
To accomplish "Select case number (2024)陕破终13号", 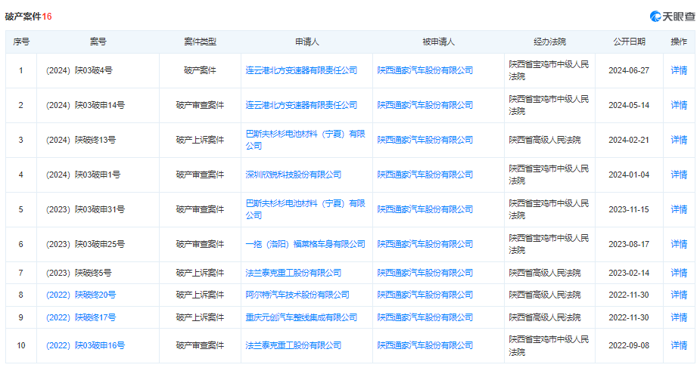I will 81,140.
